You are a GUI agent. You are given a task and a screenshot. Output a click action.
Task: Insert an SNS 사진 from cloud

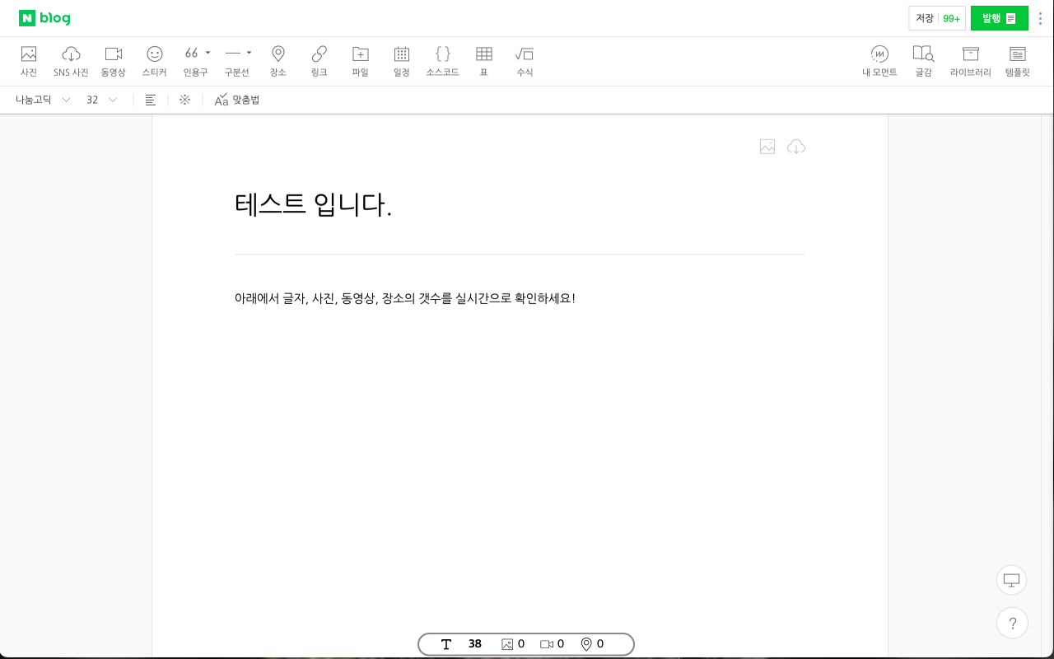(71, 61)
